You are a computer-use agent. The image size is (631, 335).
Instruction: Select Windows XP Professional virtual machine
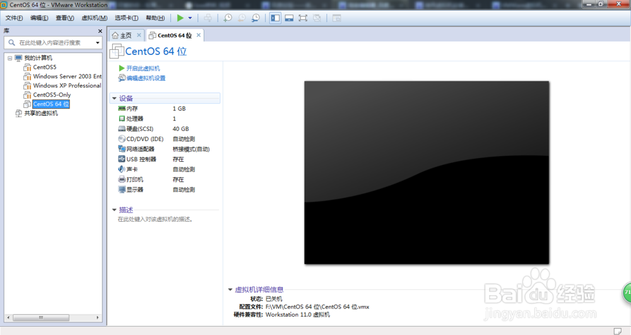click(68, 86)
